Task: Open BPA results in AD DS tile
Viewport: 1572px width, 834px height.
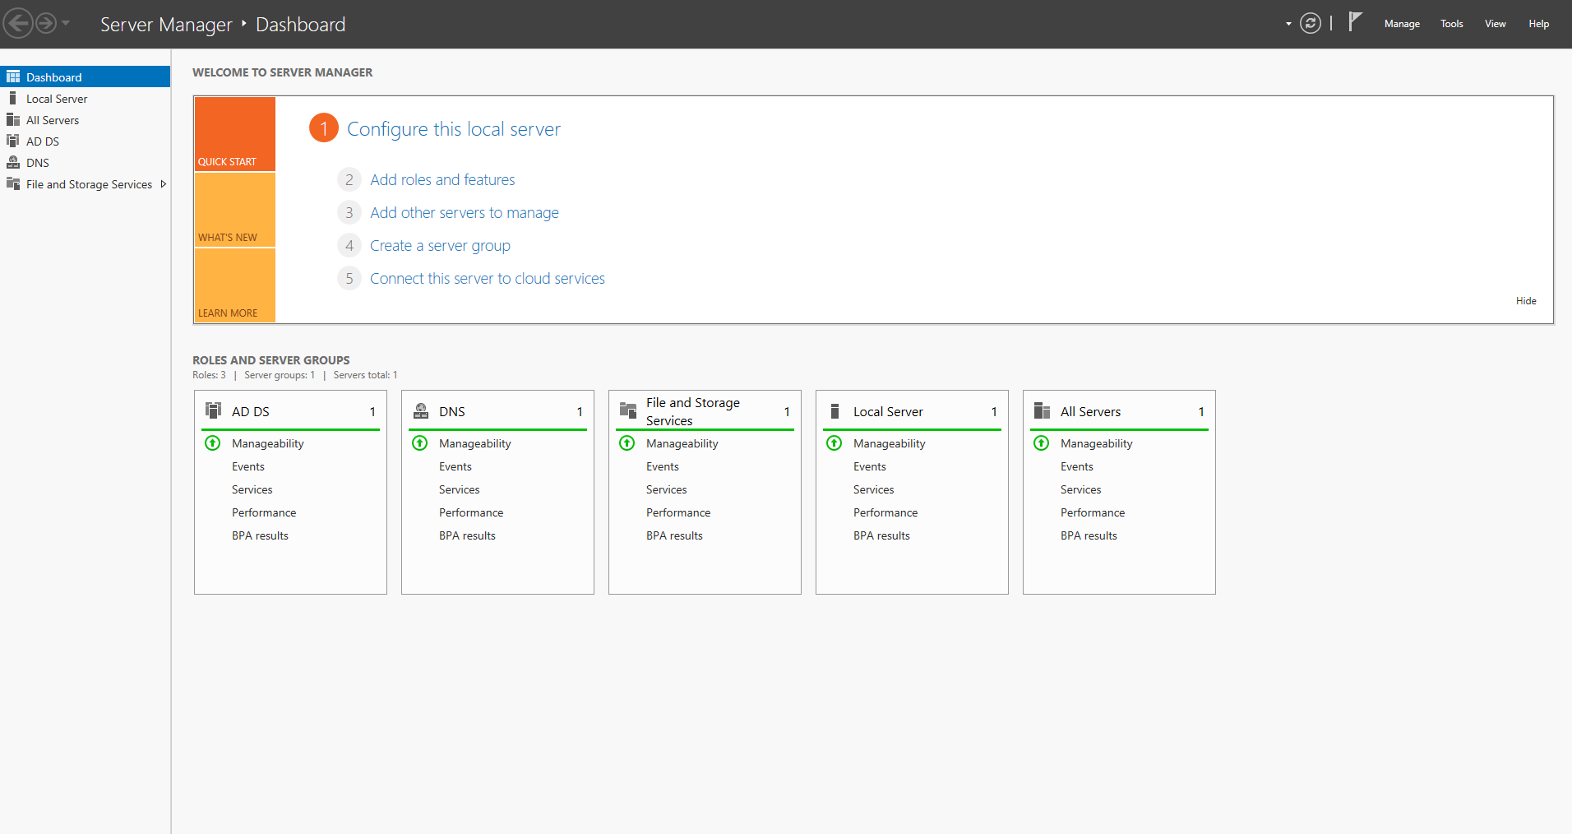Action: (x=260, y=535)
